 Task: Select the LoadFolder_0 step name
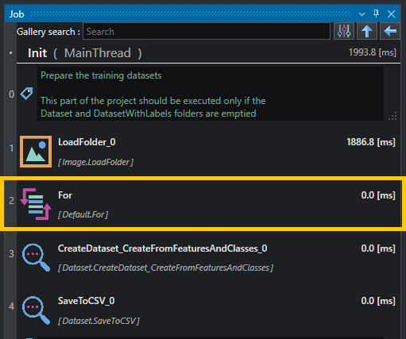(x=87, y=142)
